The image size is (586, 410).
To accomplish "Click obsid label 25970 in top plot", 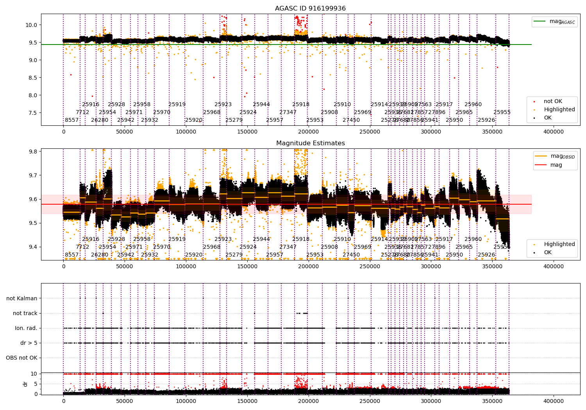I will (162, 112).
